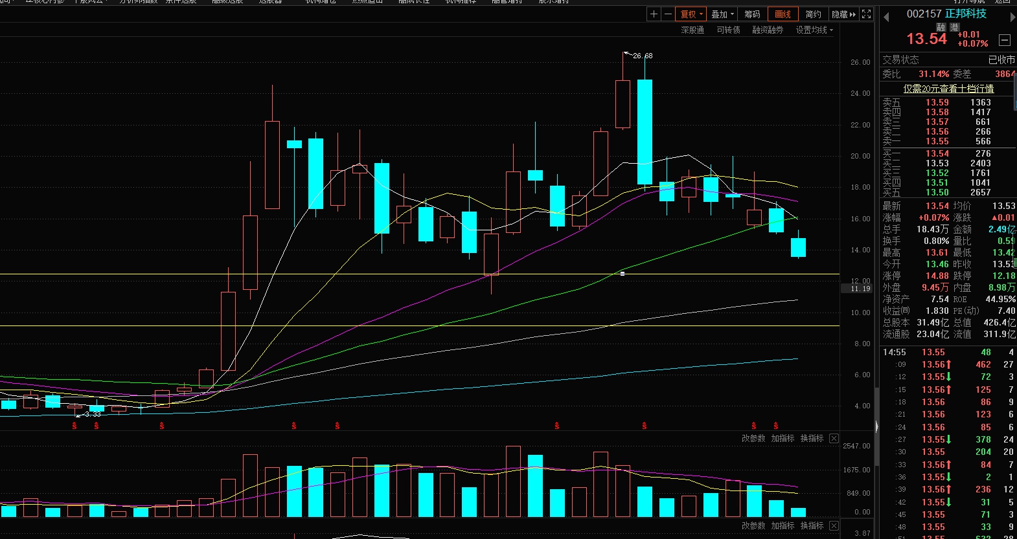
Task: Switch to 简约 simple view
Action: tap(814, 14)
